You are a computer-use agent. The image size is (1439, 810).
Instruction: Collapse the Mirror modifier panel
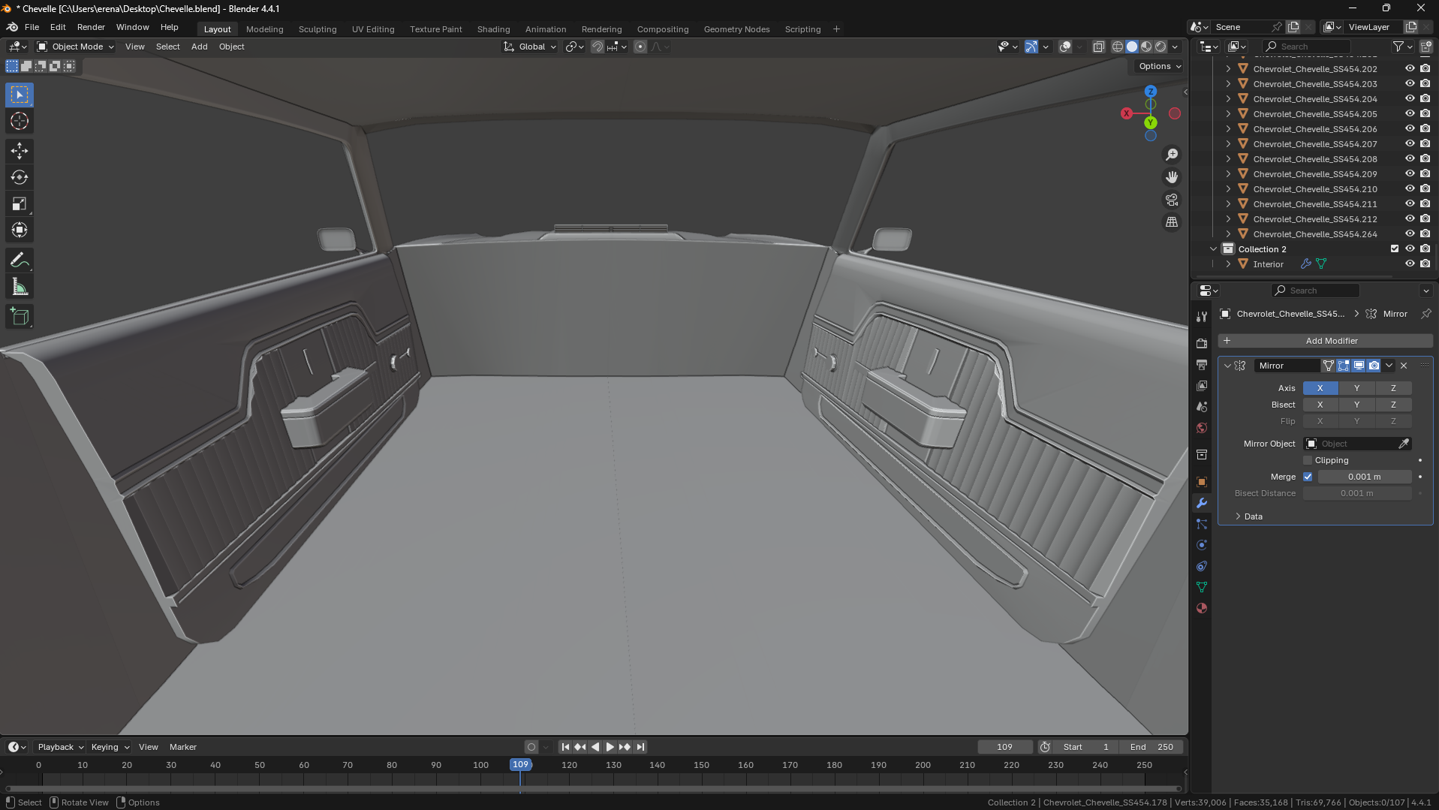pos(1227,366)
